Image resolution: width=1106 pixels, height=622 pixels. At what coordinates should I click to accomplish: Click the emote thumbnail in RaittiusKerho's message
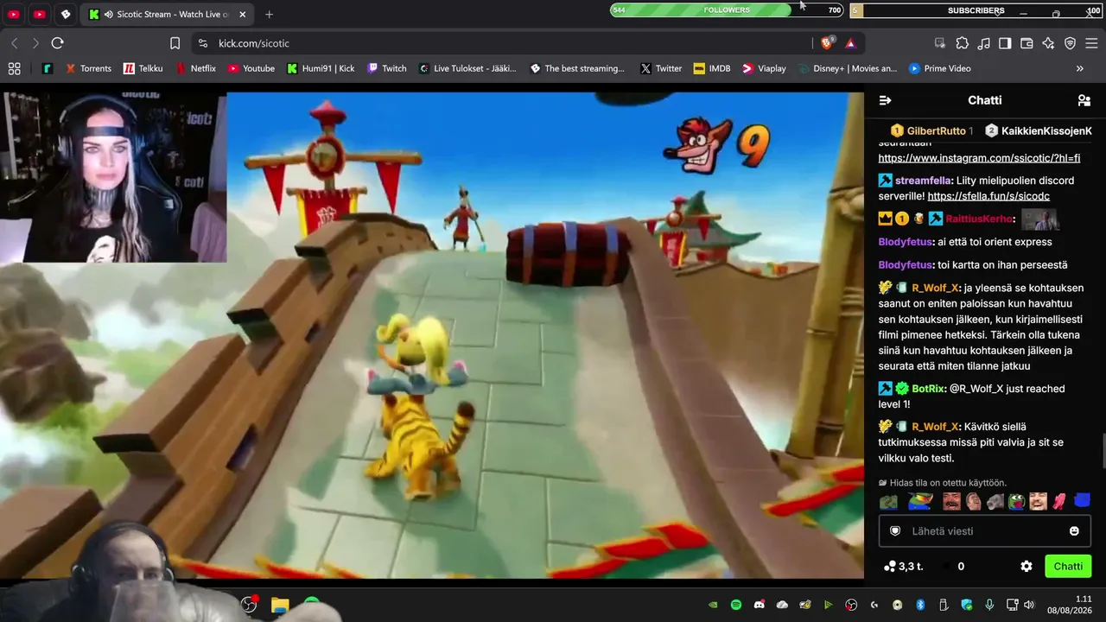[x=1039, y=219]
